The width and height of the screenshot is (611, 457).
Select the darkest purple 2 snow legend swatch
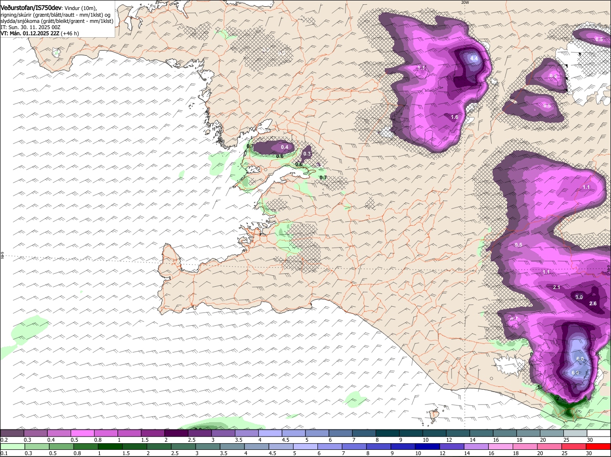[x=177, y=433]
